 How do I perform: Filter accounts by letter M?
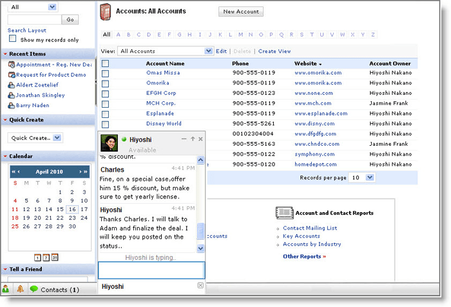[240, 35]
